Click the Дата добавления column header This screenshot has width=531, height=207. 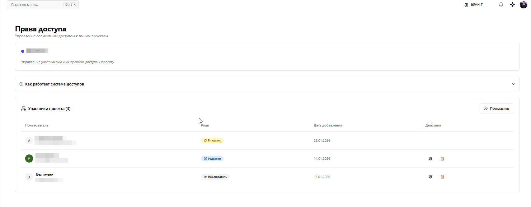(x=328, y=125)
